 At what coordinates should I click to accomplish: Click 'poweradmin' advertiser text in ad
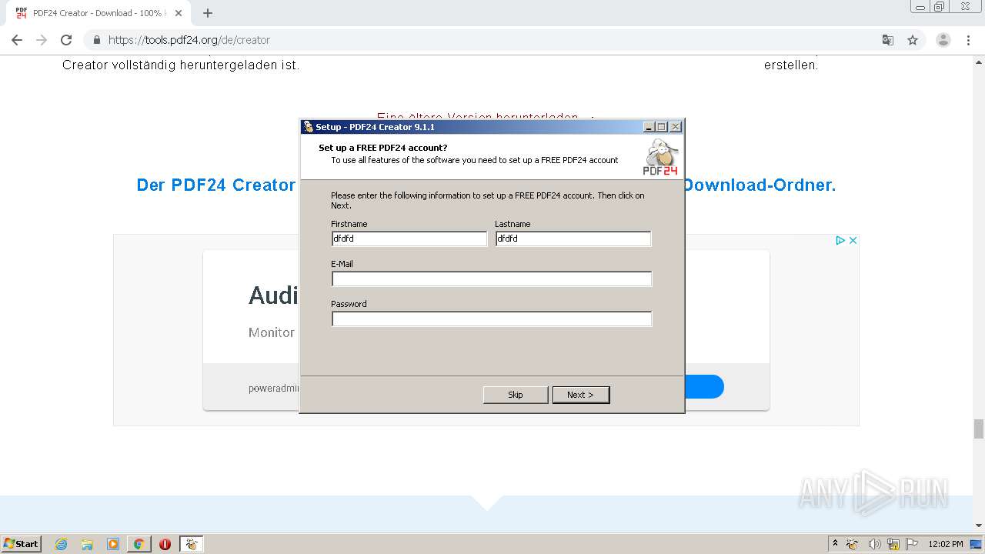[274, 389]
